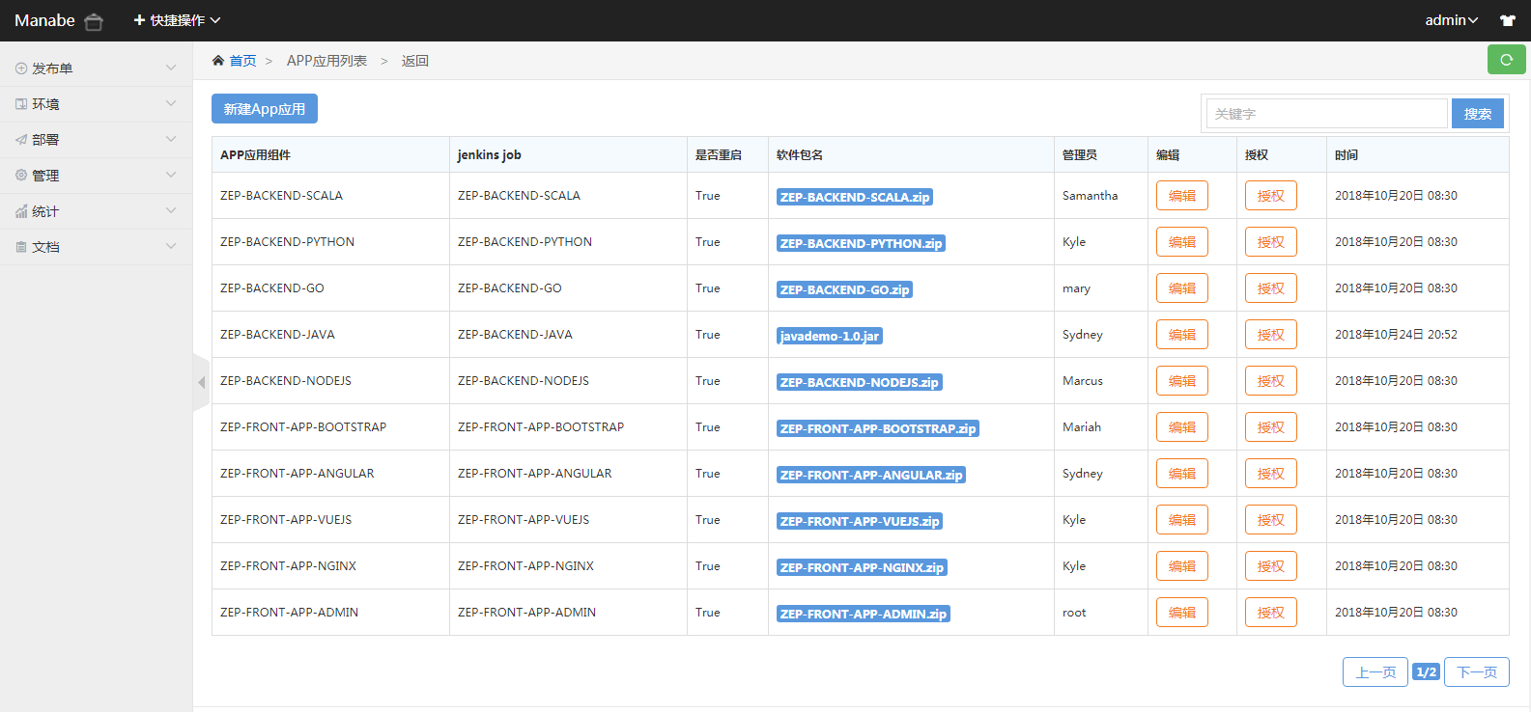Open the 文档 sidebar menu

[x=96, y=247]
